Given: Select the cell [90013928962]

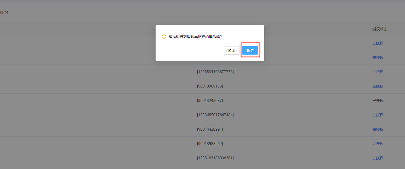Looking at the screenshot, I should click(210, 144).
